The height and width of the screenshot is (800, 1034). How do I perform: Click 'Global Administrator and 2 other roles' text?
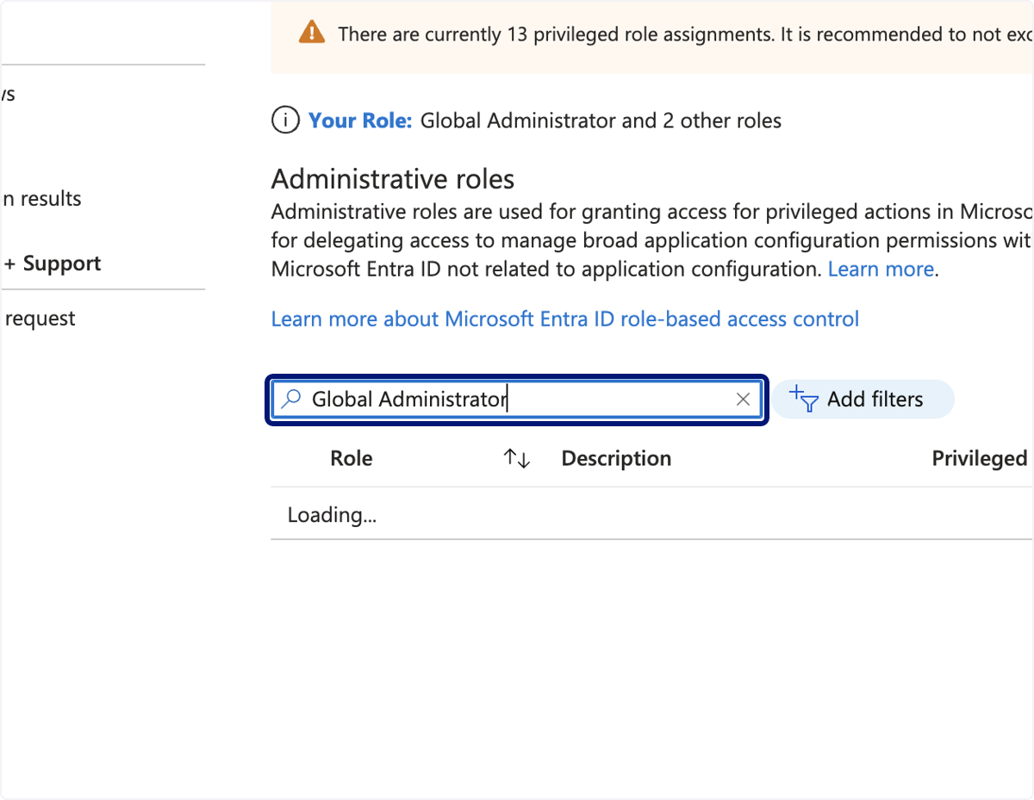(x=601, y=121)
